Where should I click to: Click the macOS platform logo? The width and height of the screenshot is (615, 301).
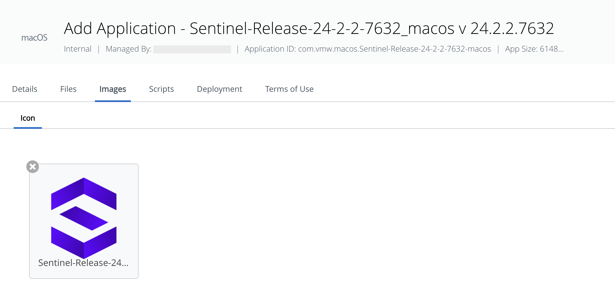tap(34, 38)
